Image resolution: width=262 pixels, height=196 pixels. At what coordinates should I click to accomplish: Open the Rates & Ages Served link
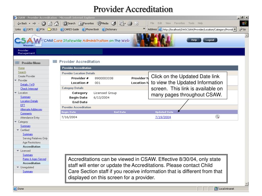(35, 159)
